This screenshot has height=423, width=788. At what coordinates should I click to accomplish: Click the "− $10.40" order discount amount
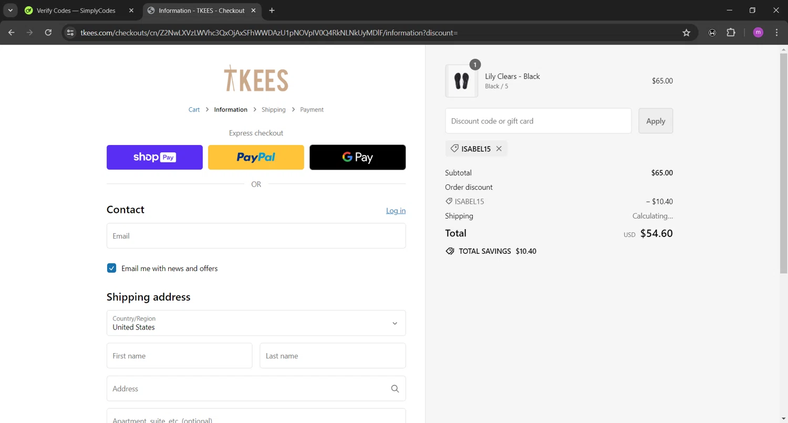(659, 201)
